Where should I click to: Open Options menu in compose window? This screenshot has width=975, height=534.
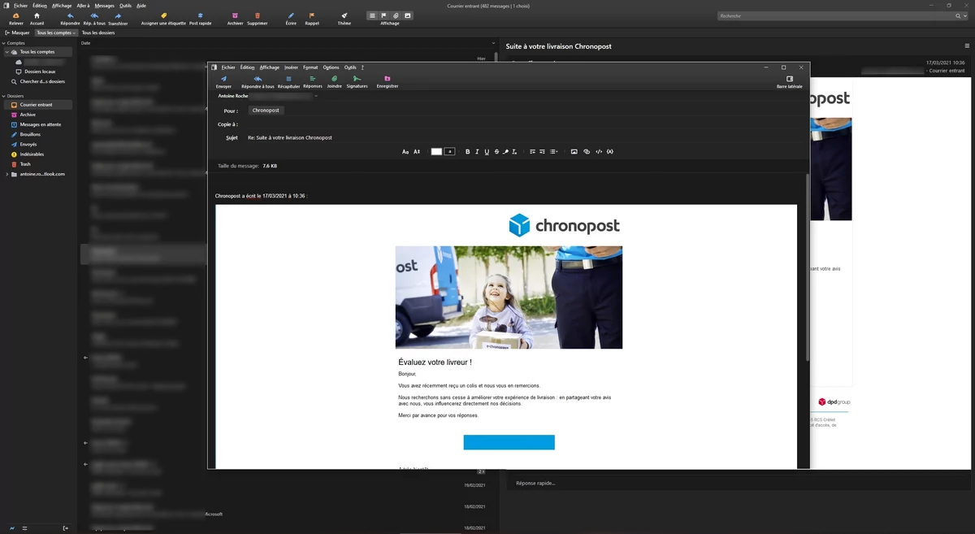tap(331, 67)
